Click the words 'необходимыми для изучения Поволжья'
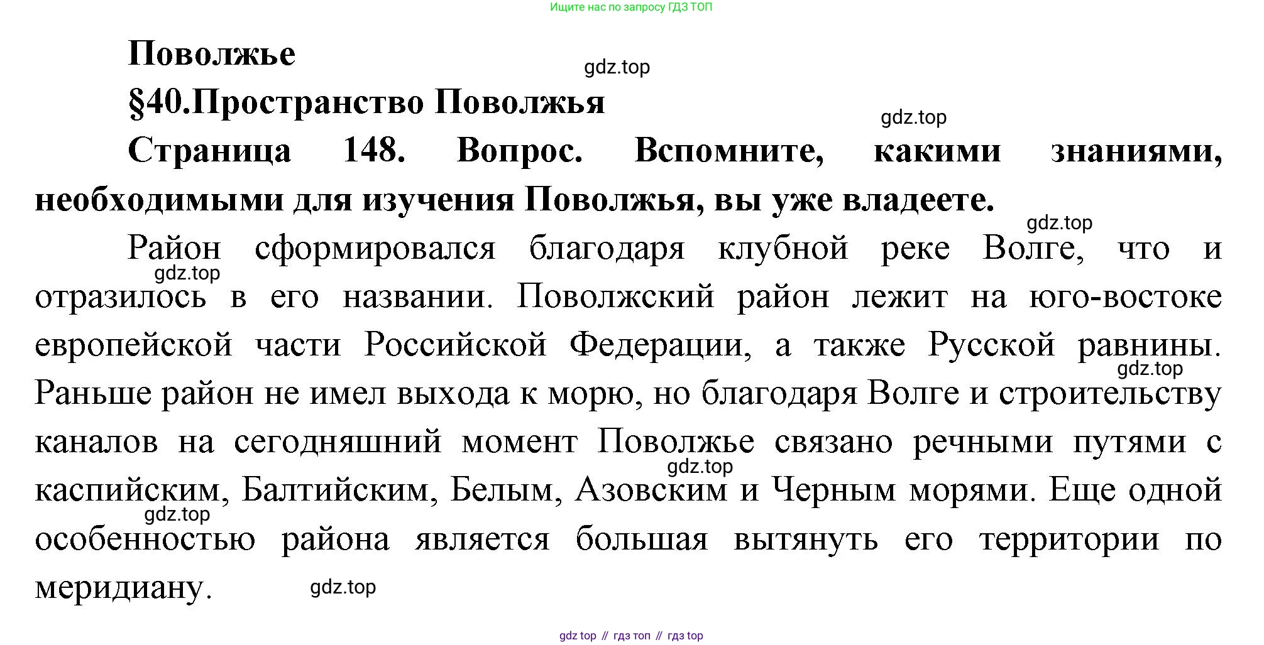This screenshot has width=1264, height=645. click(364, 200)
